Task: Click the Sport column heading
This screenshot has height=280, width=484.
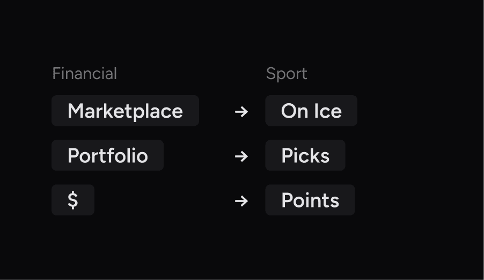Action: point(287,74)
